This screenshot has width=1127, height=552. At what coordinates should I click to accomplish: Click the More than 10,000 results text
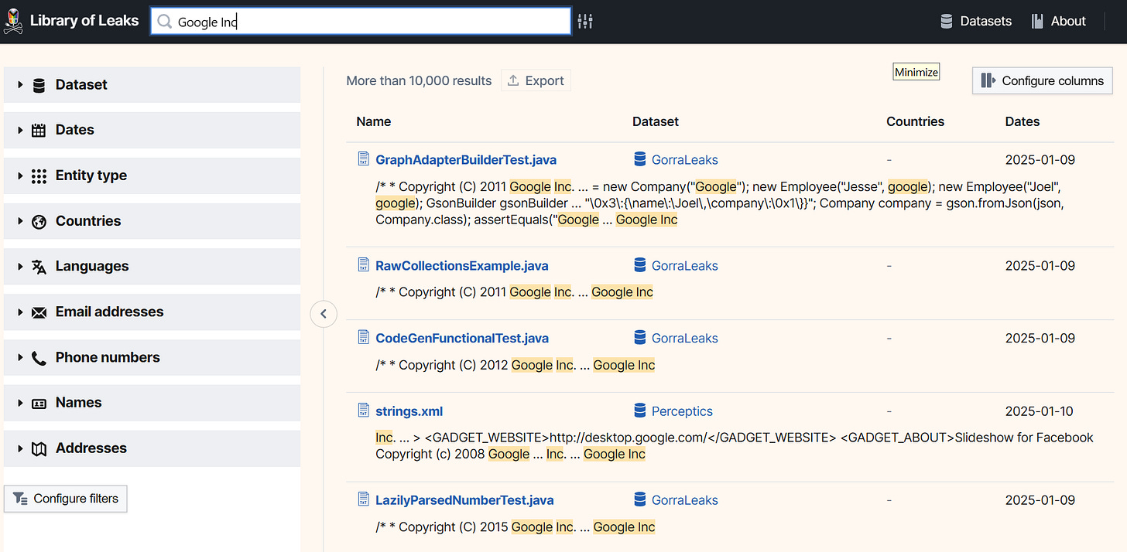419,80
